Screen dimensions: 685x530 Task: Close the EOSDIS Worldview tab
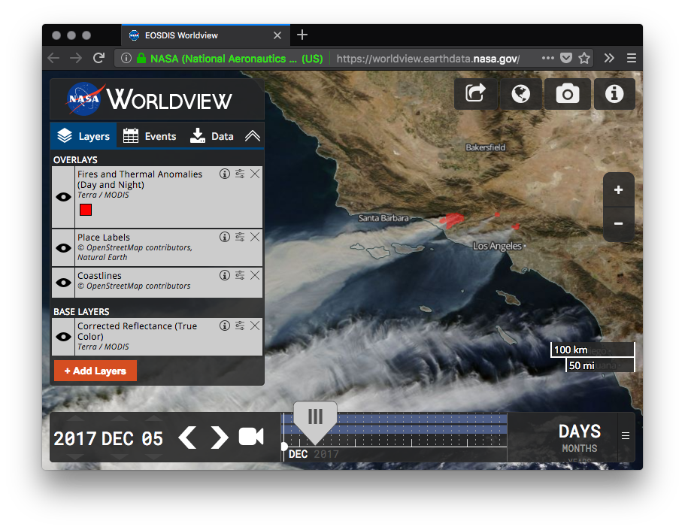tap(277, 35)
